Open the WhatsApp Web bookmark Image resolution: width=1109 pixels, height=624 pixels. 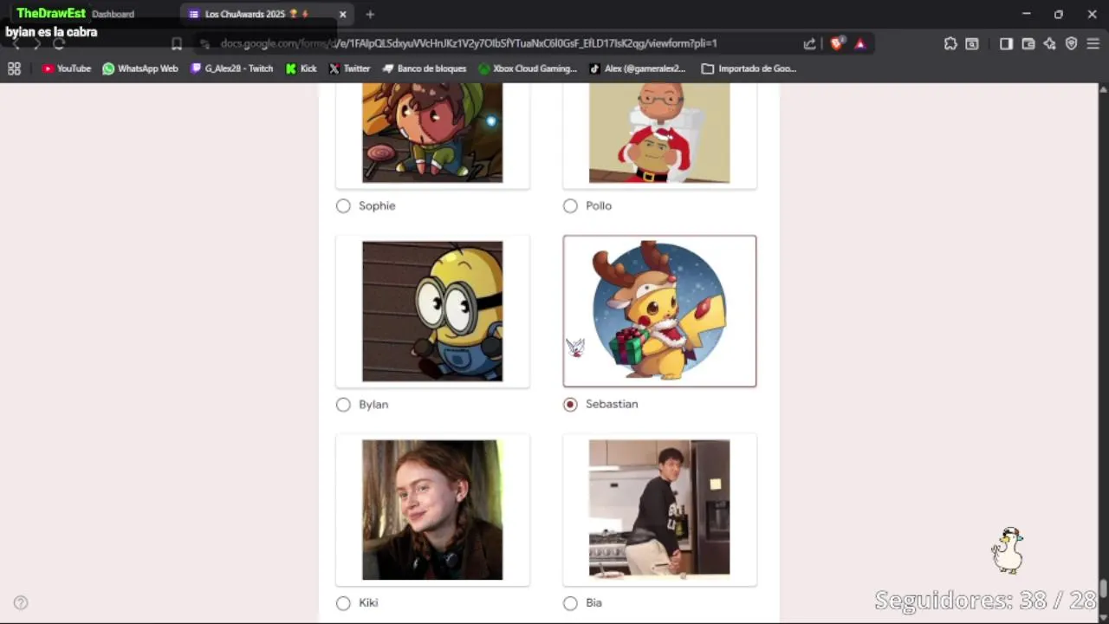(x=139, y=68)
